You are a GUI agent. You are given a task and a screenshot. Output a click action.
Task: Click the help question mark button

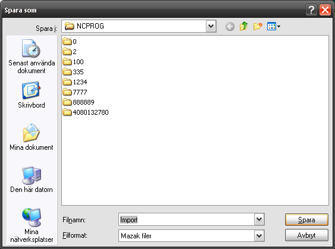coord(311,10)
